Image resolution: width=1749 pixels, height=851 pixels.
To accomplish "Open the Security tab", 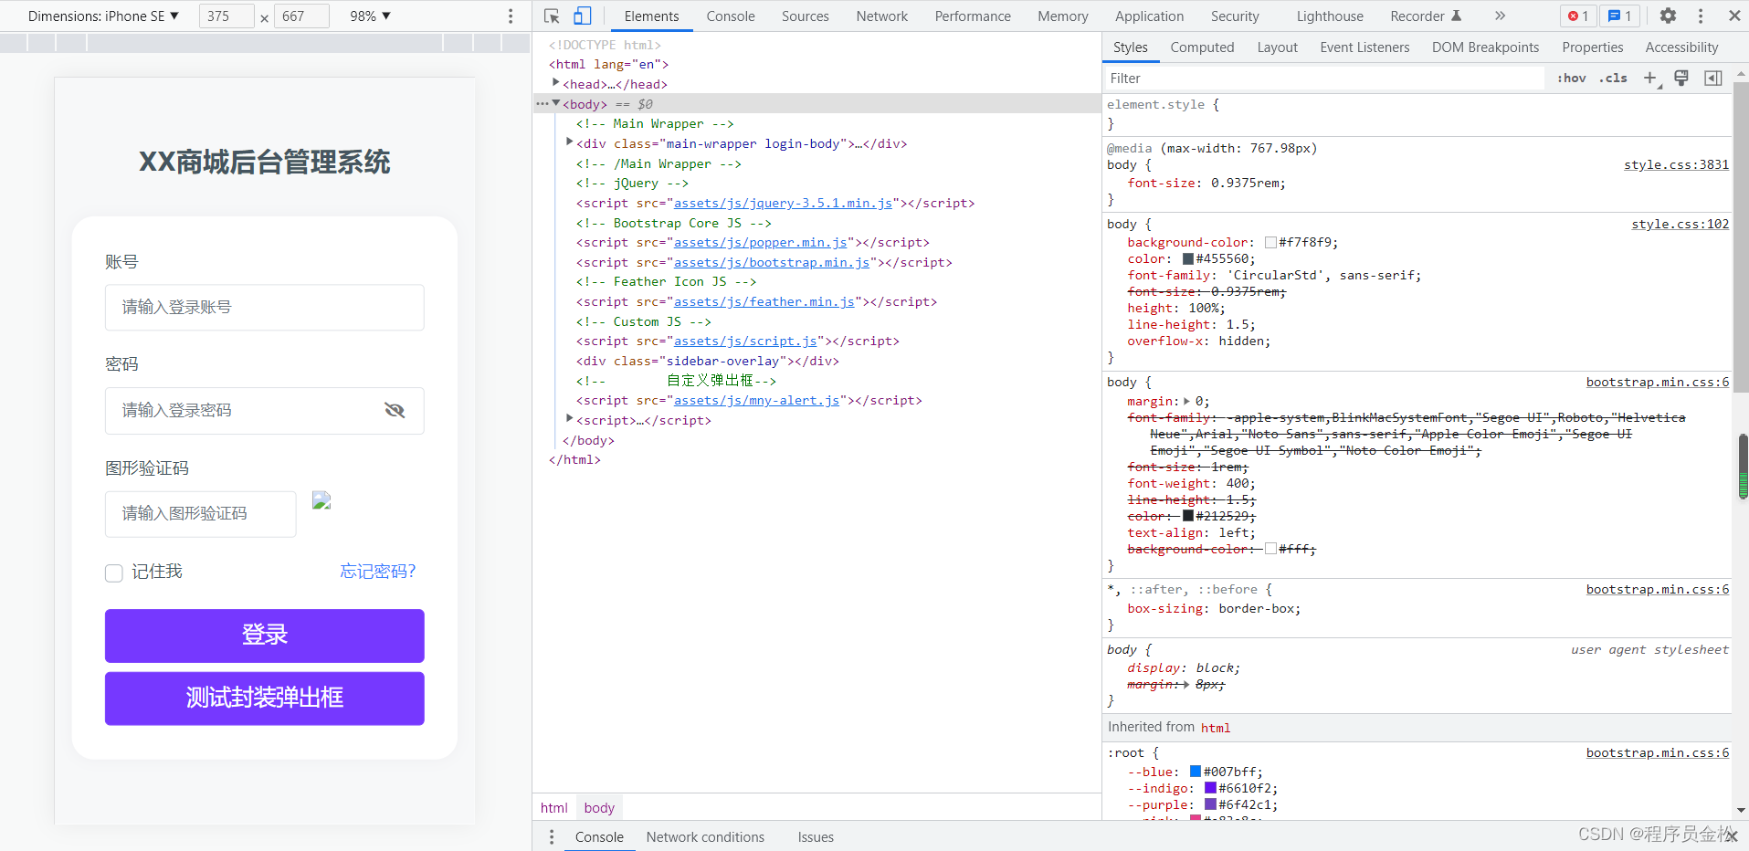I will pyautogui.click(x=1235, y=16).
